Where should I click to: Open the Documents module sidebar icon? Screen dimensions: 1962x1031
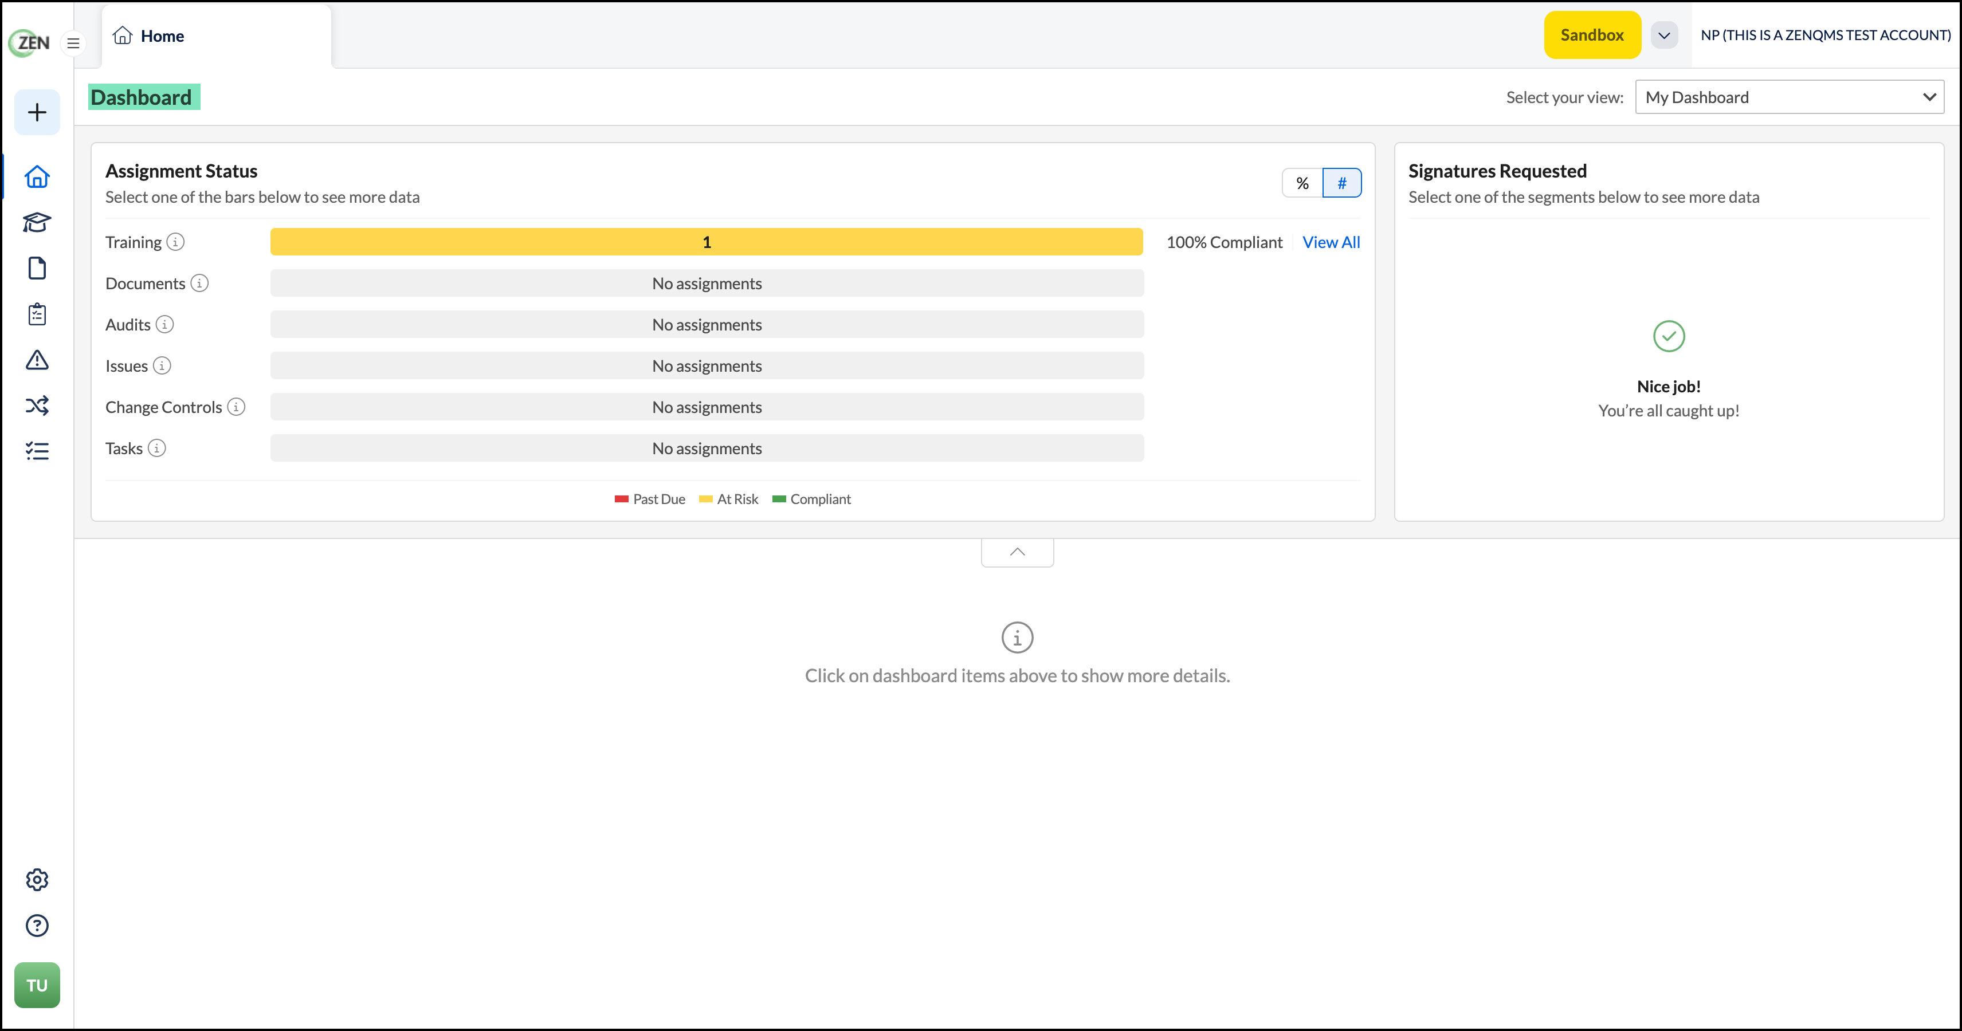point(37,268)
